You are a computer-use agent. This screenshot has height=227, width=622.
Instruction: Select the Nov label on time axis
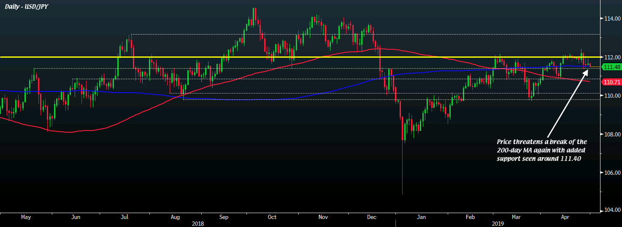(323, 217)
